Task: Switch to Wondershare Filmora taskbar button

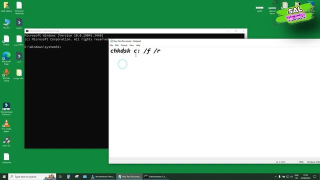Action: [103, 176]
